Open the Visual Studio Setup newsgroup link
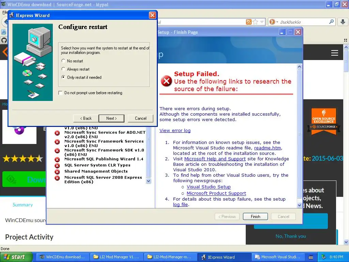The image size is (349, 262). click(209, 187)
